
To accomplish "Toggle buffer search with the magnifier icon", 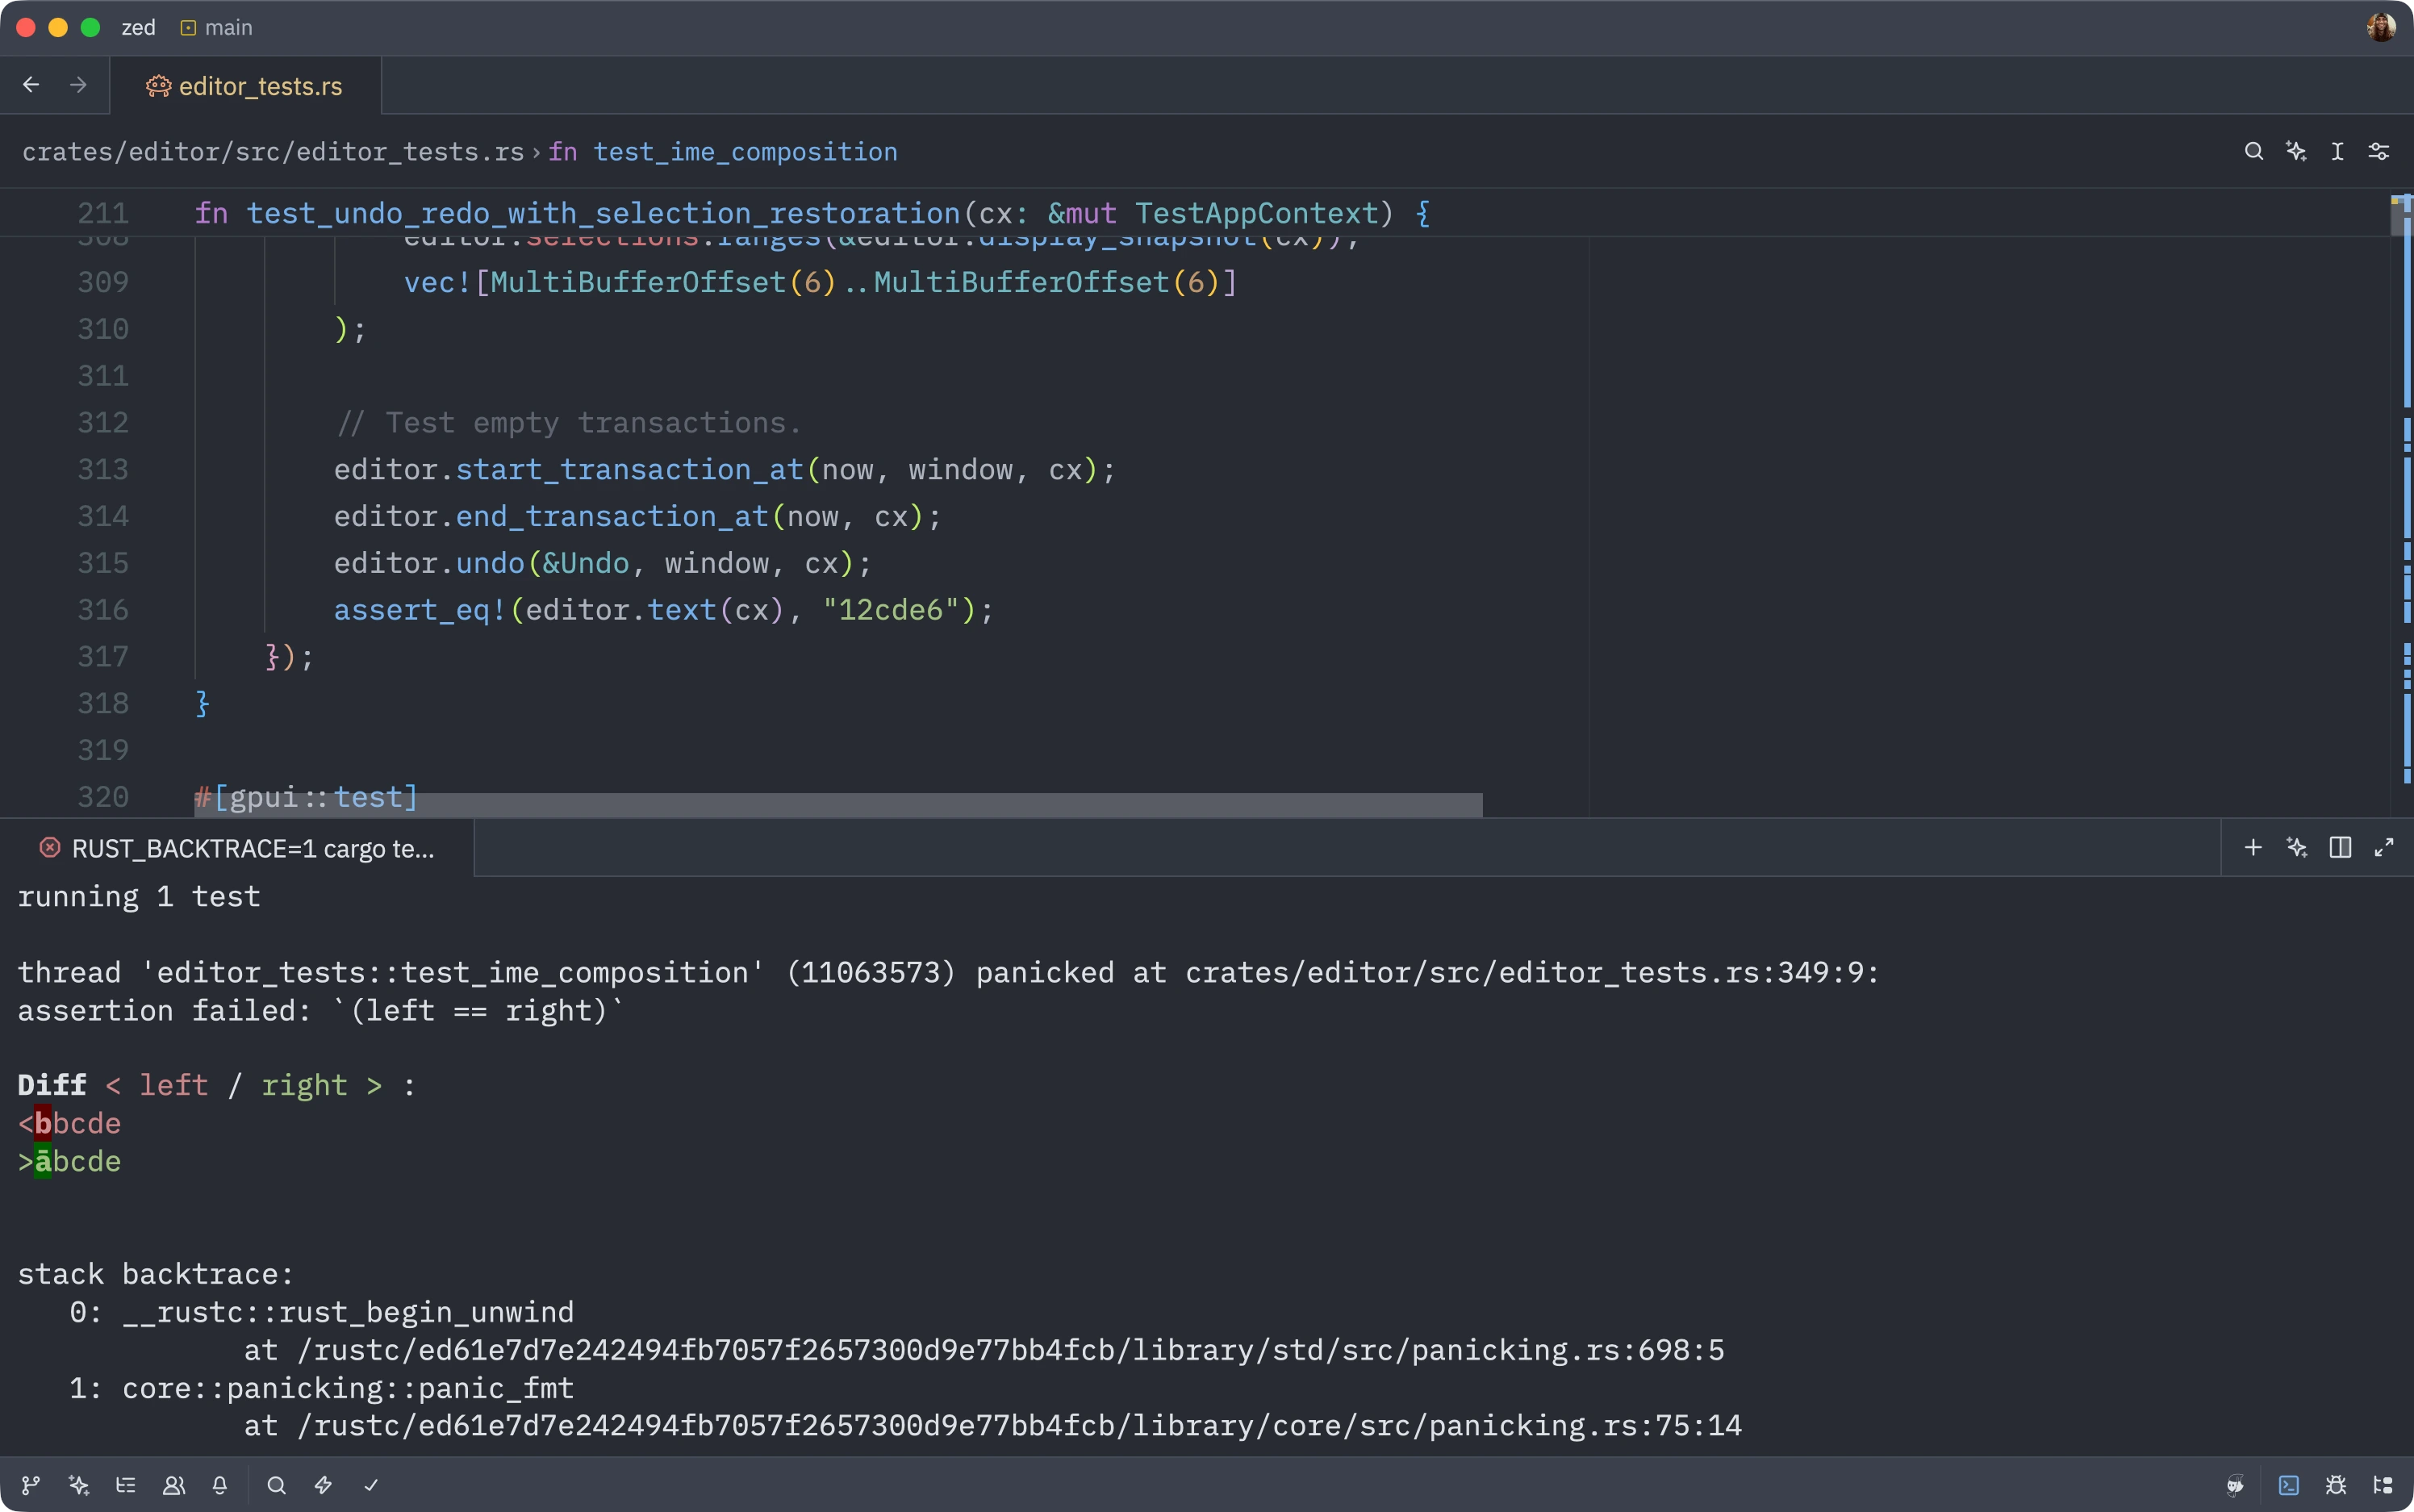I will click(x=2254, y=150).
